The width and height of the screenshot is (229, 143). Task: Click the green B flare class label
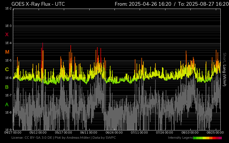pyautogui.click(x=7, y=87)
